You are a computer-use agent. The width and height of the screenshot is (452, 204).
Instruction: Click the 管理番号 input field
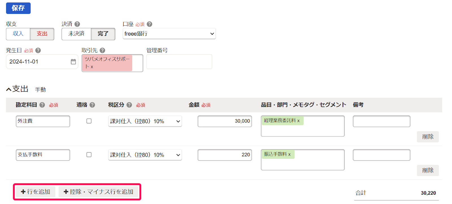(179, 62)
